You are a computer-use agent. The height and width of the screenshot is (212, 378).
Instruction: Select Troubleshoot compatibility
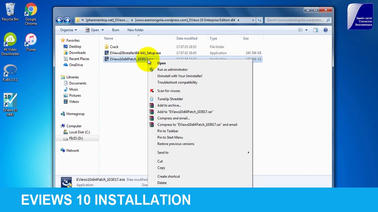click(x=177, y=82)
